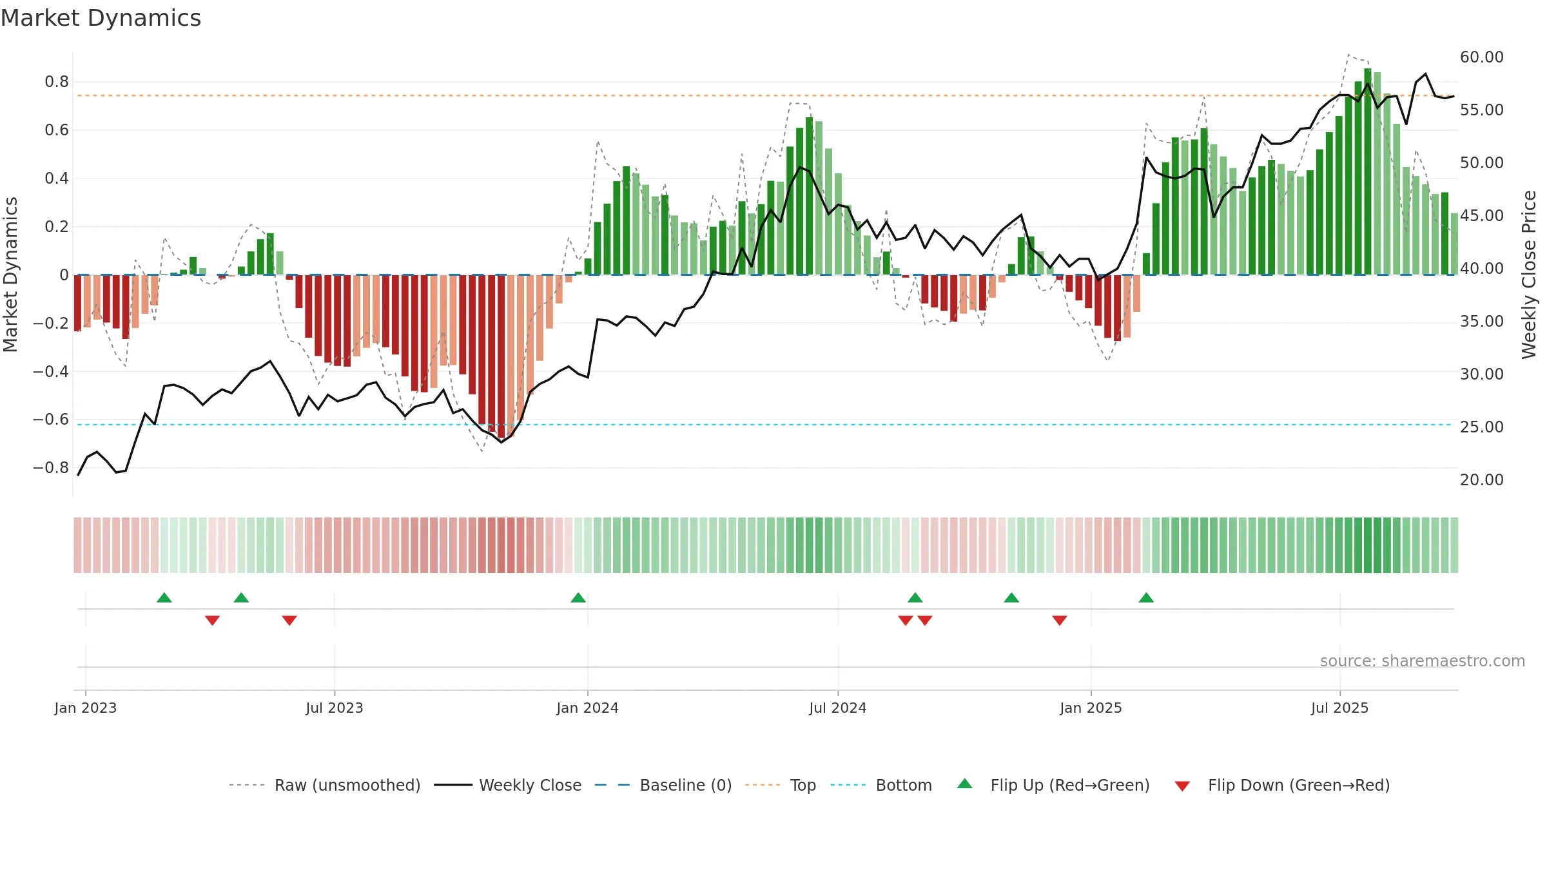The height and width of the screenshot is (870, 1547).
Task: Click the green triangle icon in the legend
Action: 965,784
